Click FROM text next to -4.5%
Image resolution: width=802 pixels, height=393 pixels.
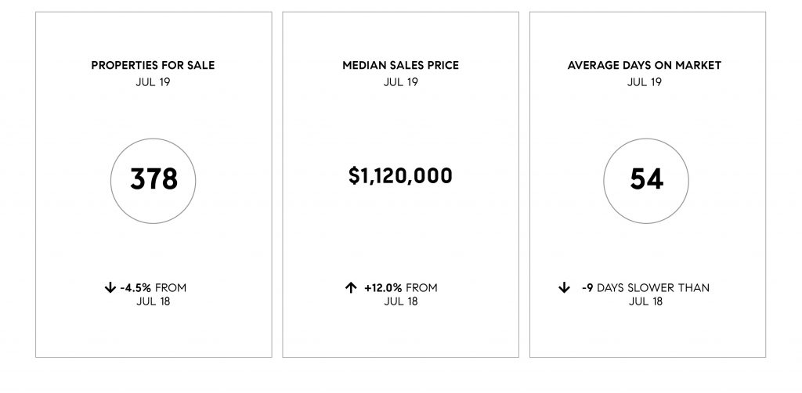click(x=171, y=288)
